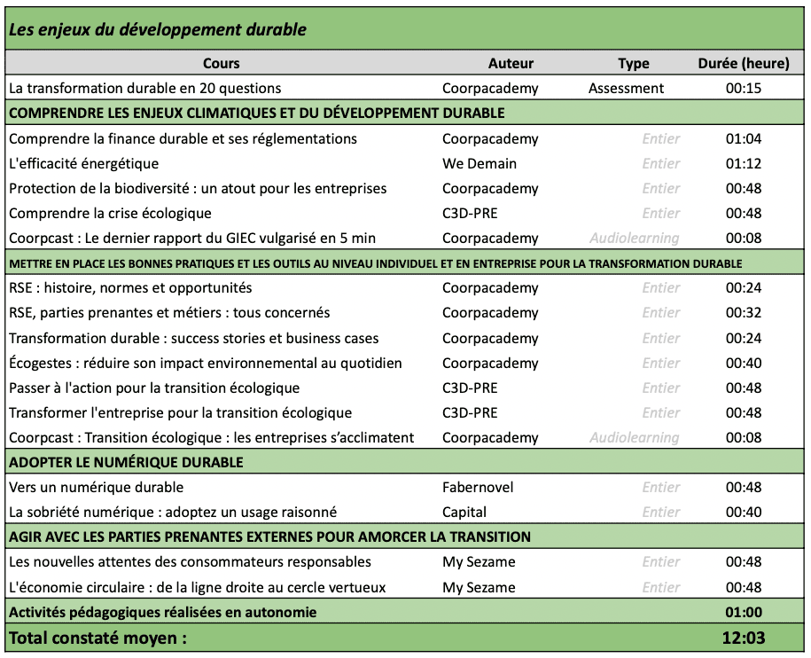Select the Cours column header
This screenshot has height=658, width=811.
coord(221,63)
